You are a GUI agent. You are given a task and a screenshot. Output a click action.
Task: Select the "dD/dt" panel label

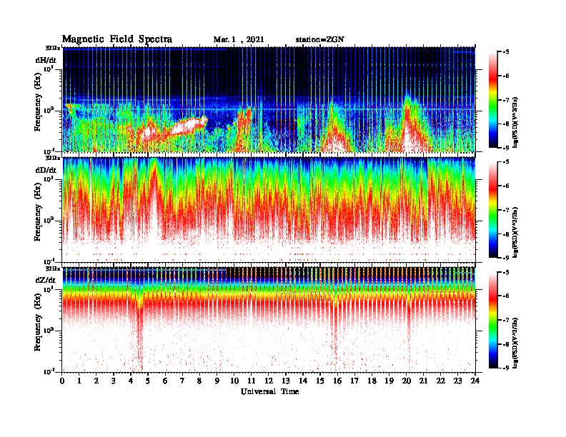click(46, 170)
